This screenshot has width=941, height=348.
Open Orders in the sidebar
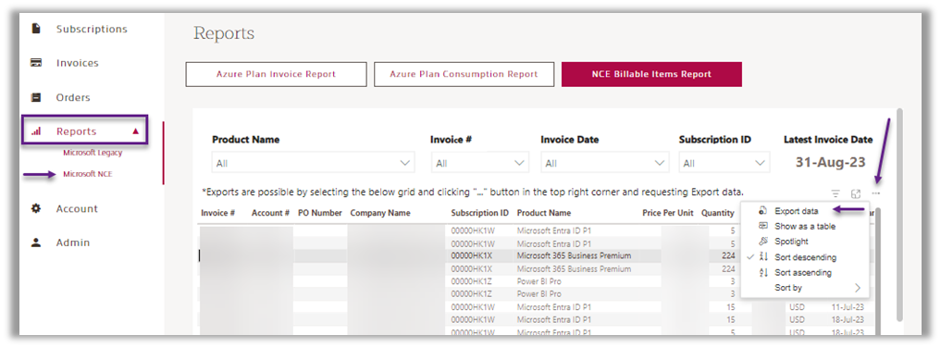pos(72,97)
